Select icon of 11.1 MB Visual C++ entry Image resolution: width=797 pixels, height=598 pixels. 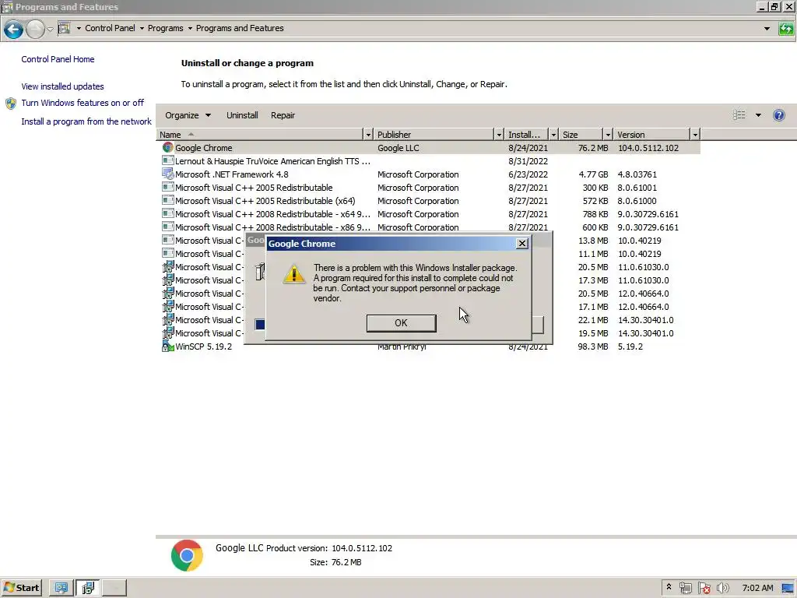click(x=168, y=253)
